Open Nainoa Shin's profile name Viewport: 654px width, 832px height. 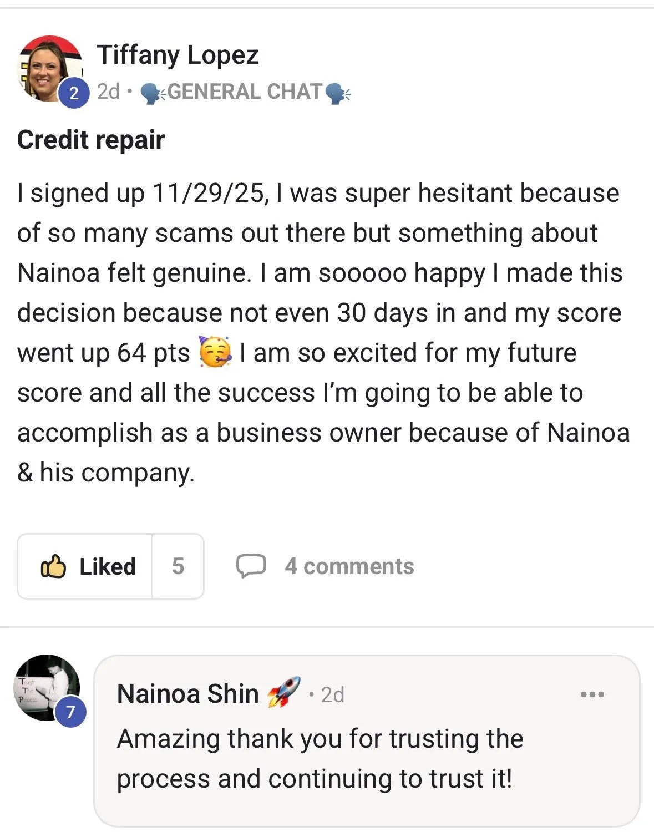[187, 693]
